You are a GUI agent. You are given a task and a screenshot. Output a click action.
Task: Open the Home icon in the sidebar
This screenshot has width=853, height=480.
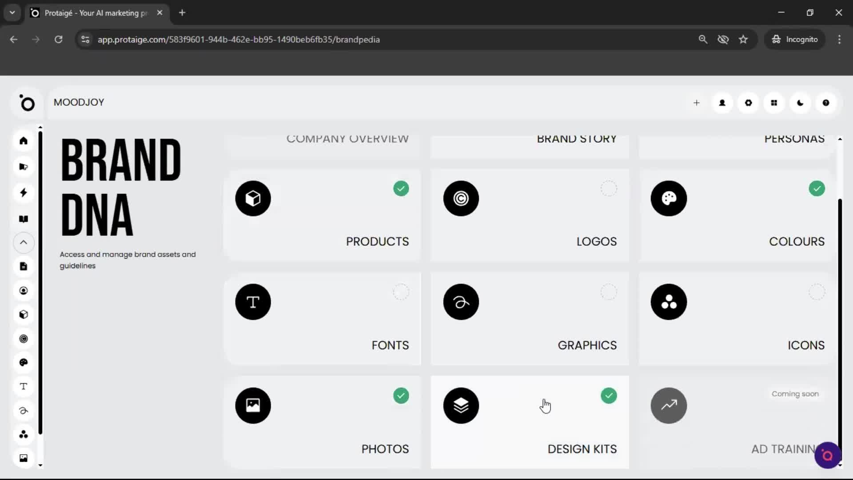click(x=23, y=141)
